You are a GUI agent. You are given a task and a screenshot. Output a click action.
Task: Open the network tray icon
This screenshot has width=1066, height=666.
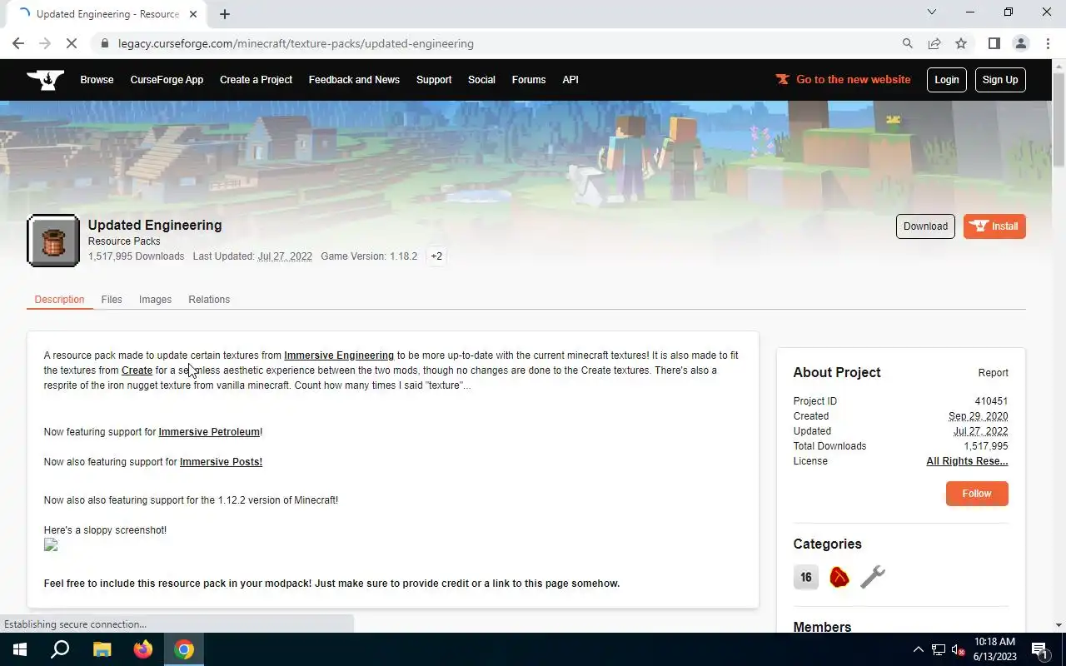(939, 649)
